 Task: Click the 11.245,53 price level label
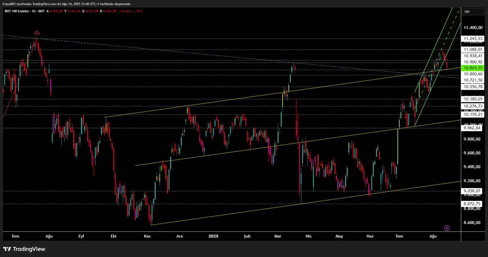(472, 39)
